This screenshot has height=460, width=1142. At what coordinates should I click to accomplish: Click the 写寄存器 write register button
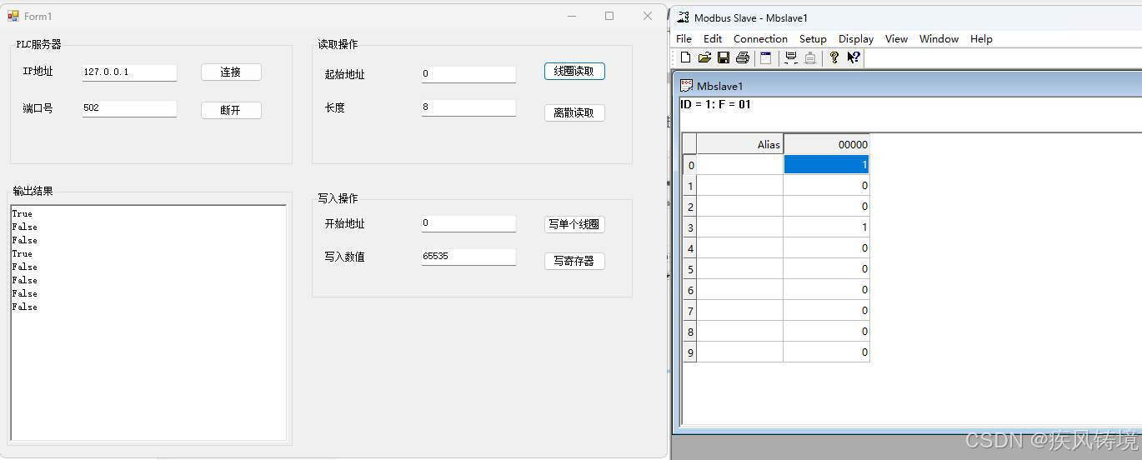(574, 261)
